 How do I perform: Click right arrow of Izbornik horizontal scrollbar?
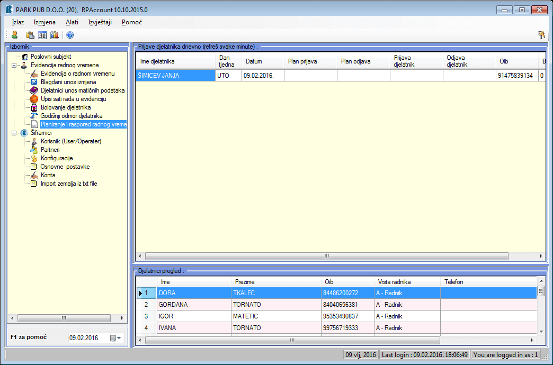[122, 318]
